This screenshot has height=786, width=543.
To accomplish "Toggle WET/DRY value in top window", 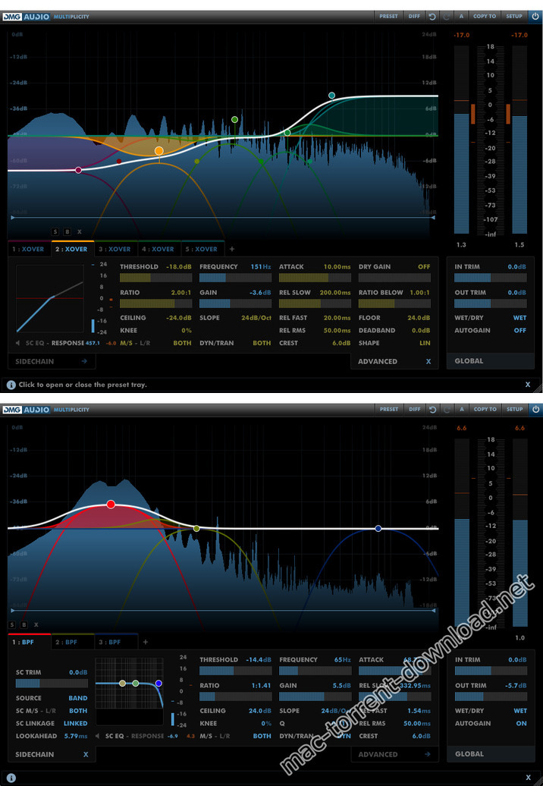I will click(519, 318).
